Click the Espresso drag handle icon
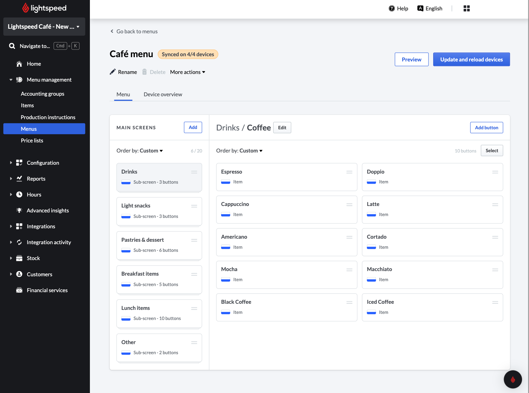 pos(349,172)
